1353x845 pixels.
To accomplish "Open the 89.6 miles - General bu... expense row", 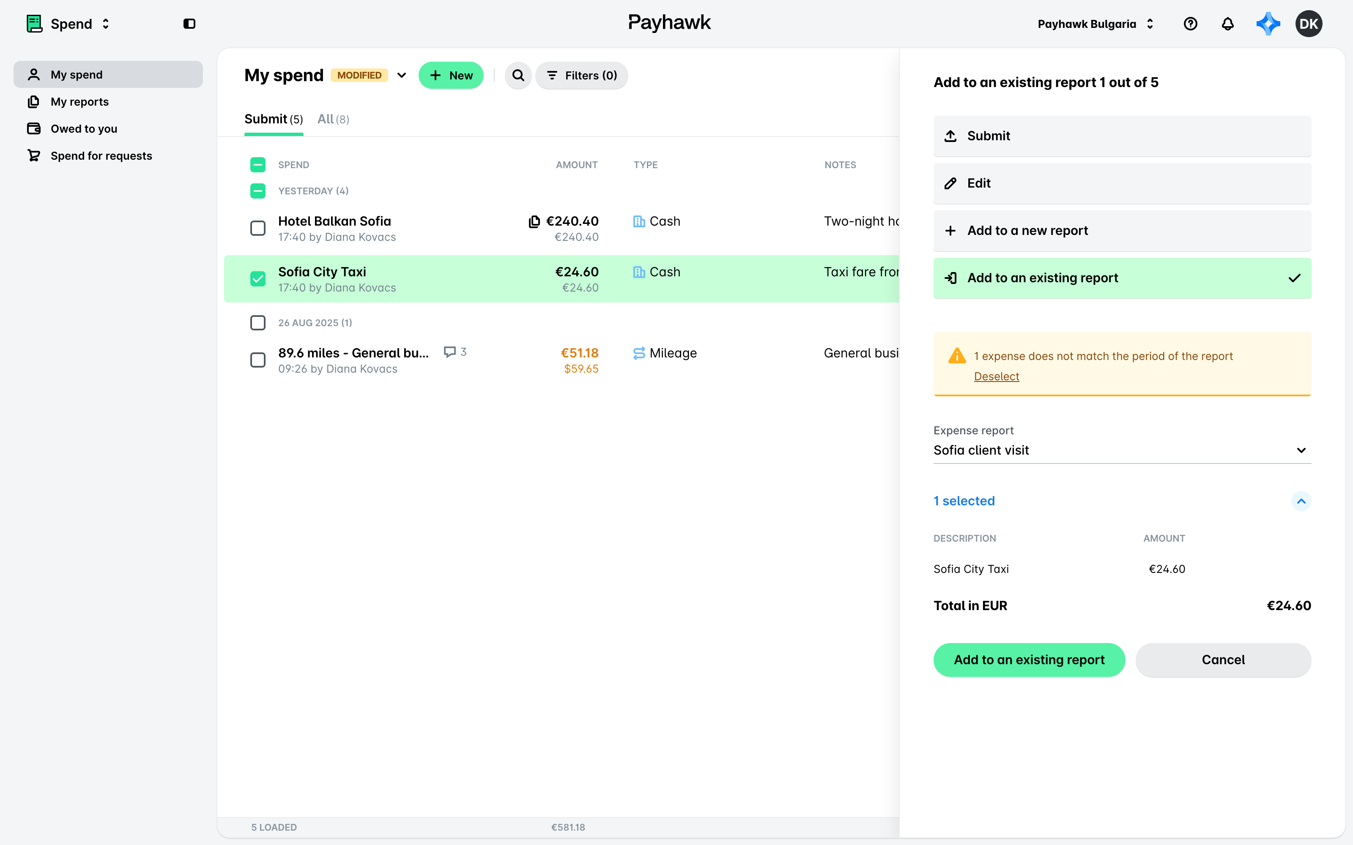I will point(561,360).
